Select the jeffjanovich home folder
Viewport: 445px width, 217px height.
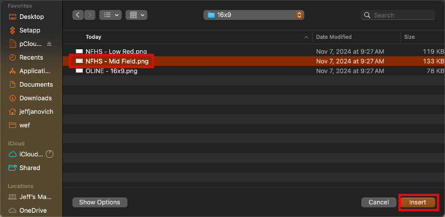click(x=31, y=112)
